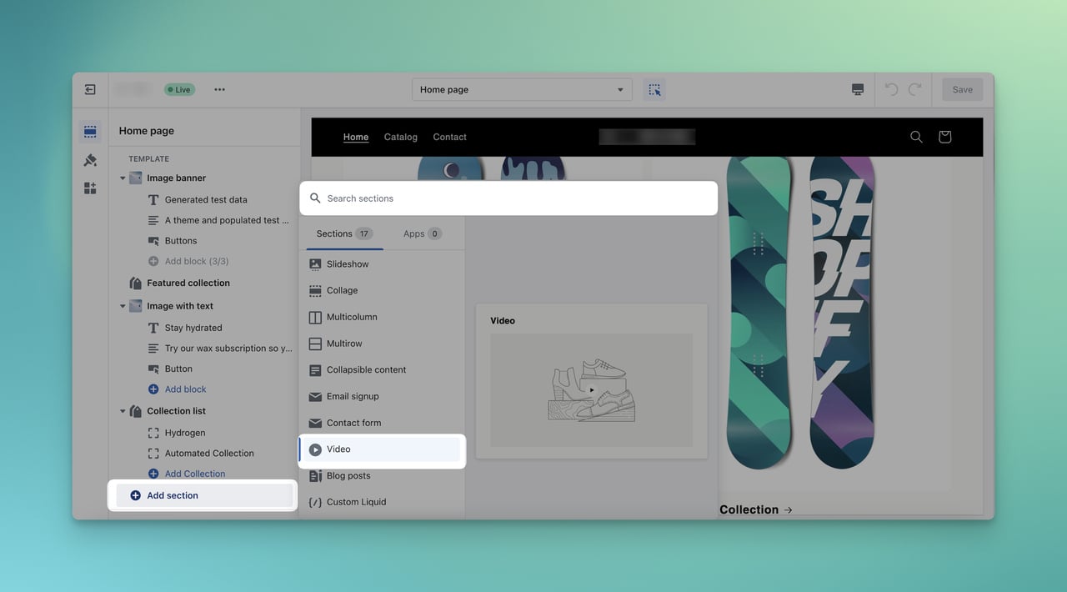Select the Buttons block
Screen dimensions: 1067x592
181,241
